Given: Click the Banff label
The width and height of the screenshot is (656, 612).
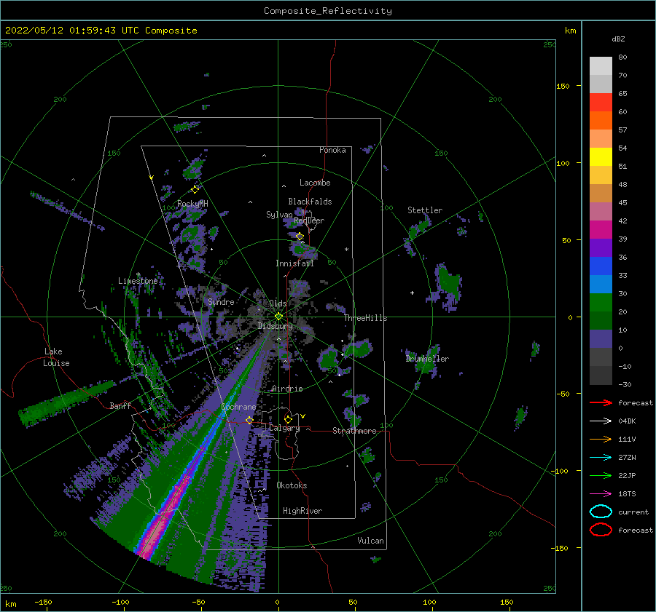Looking at the screenshot, I should 120,405.
